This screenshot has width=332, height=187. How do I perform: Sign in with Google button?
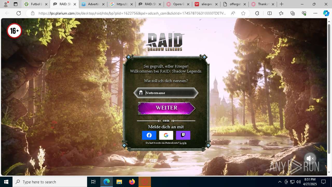pos(166,135)
